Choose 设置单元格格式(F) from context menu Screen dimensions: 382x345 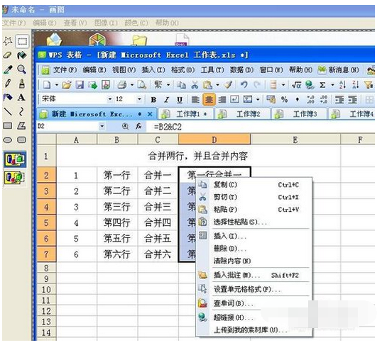pyautogui.click(x=254, y=289)
